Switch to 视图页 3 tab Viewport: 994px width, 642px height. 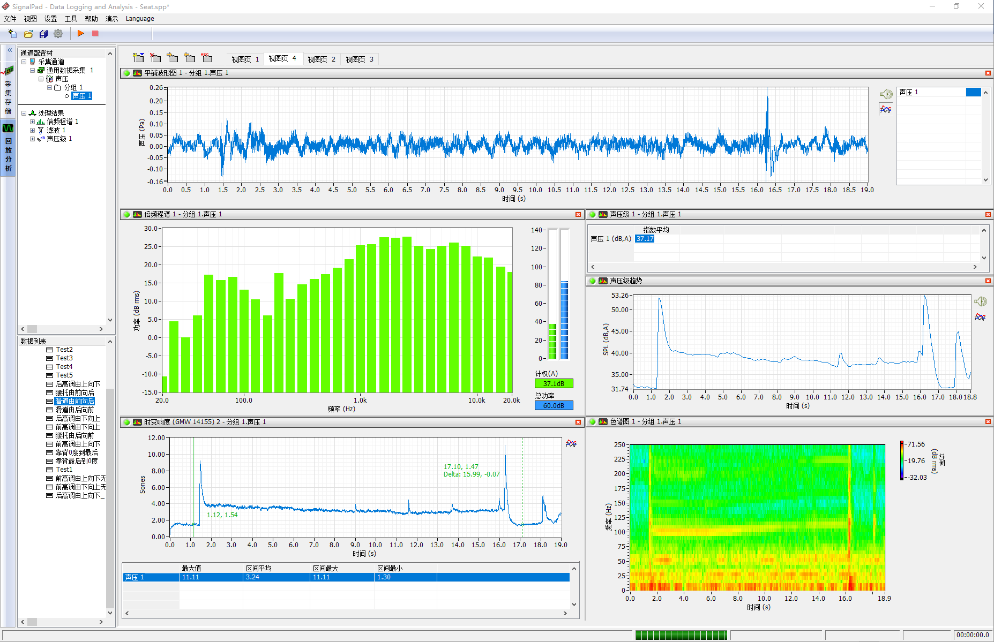click(360, 59)
